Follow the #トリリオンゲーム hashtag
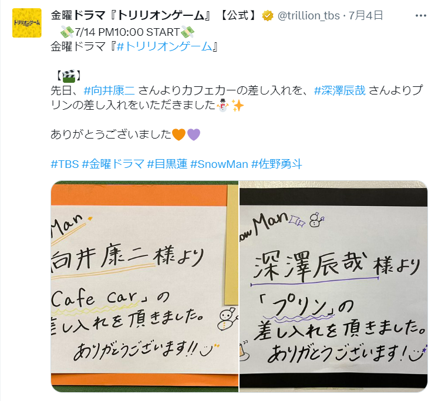The width and height of the screenshot is (438, 401). tap(164, 46)
